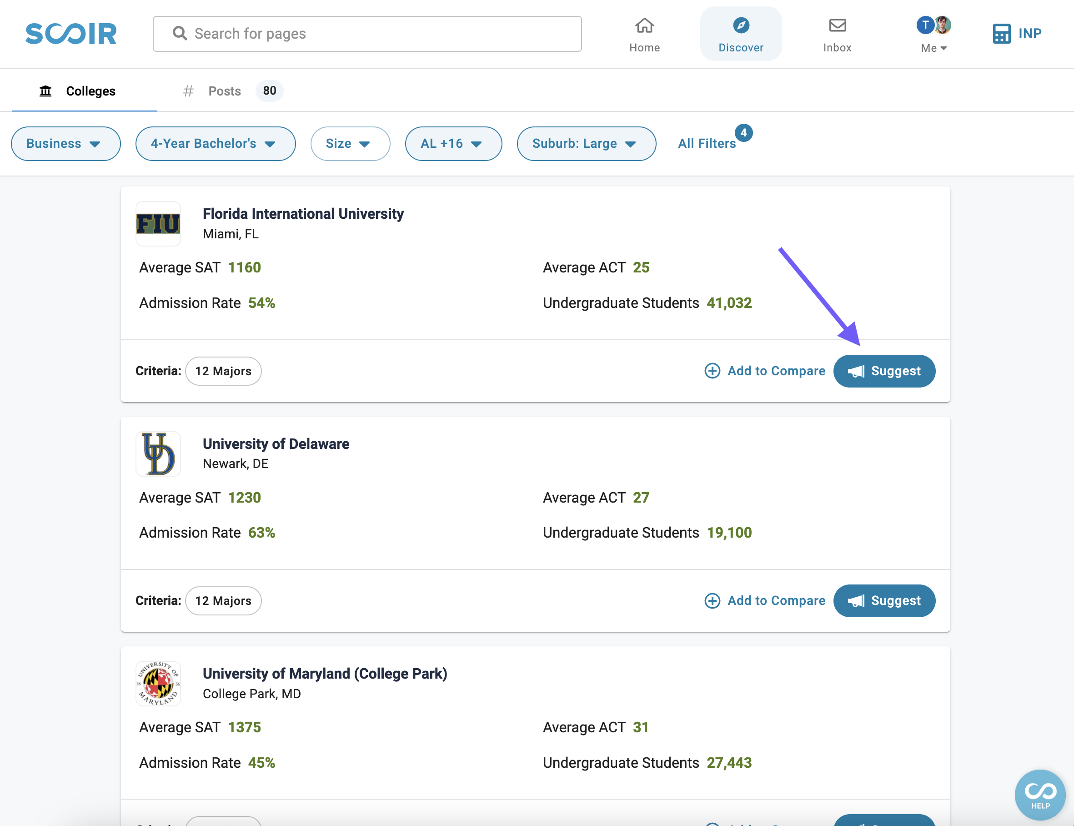Open Inbox envelope icon

point(837,25)
